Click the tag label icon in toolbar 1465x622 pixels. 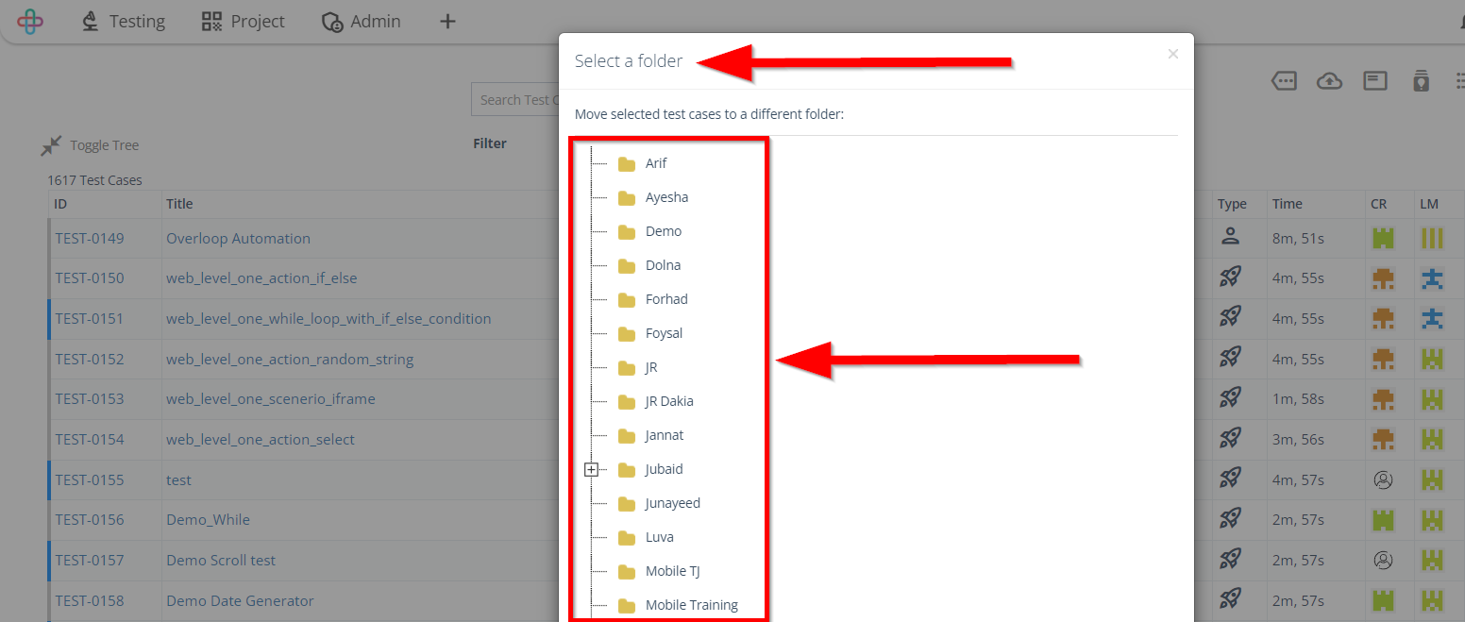click(x=1284, y=81)
